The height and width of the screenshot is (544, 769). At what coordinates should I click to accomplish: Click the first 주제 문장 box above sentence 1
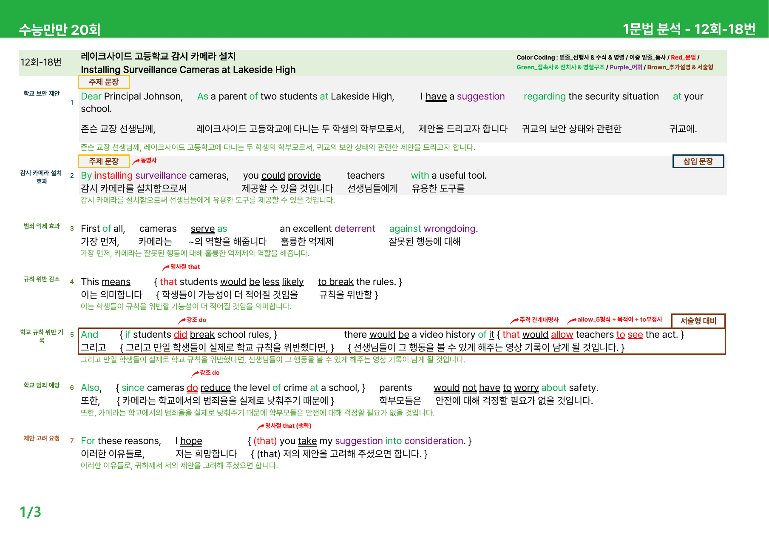(104, 82)
